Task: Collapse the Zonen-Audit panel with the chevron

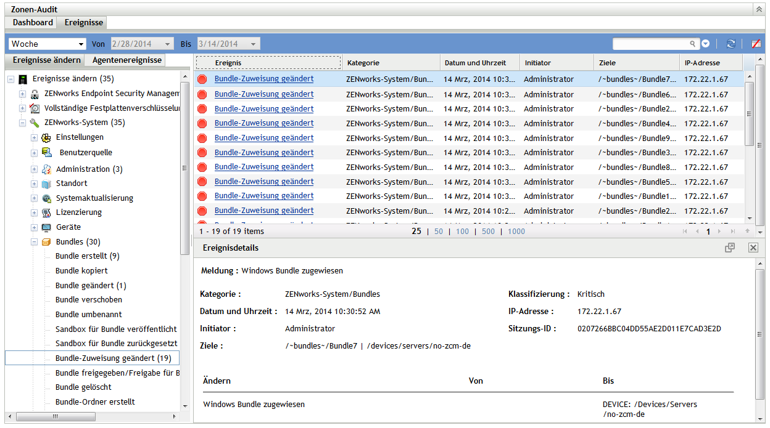Action: pyautogui.click(x=758, y=9)
